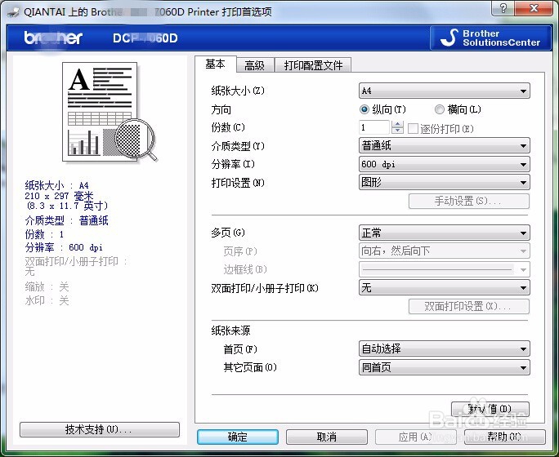Click the 技术支持 button

100,429
